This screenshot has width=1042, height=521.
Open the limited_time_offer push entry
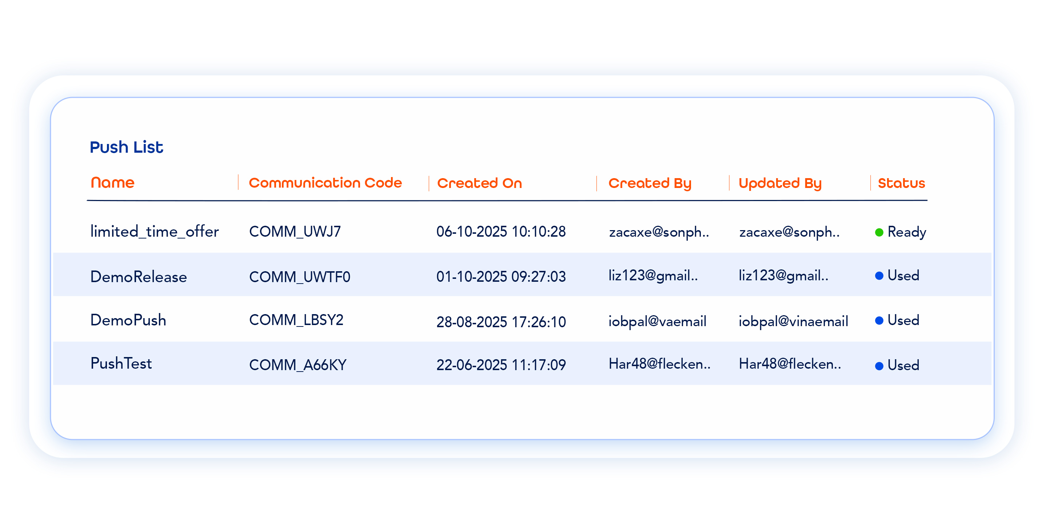point(154,232)
